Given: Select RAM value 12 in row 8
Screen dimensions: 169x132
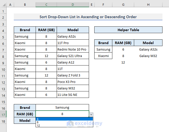Looking at the screenshot, I should (x=46, y=56).
